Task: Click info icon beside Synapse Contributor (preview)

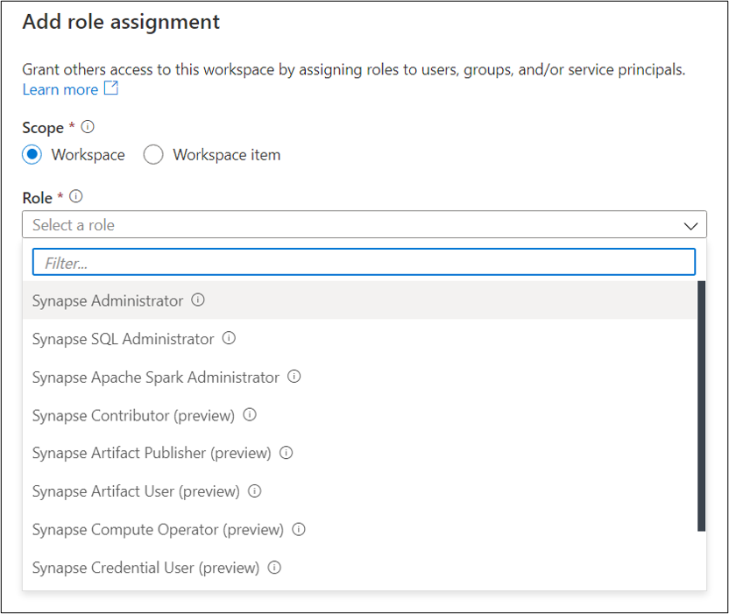Action: pyautogui.click(x=250, y=415)
